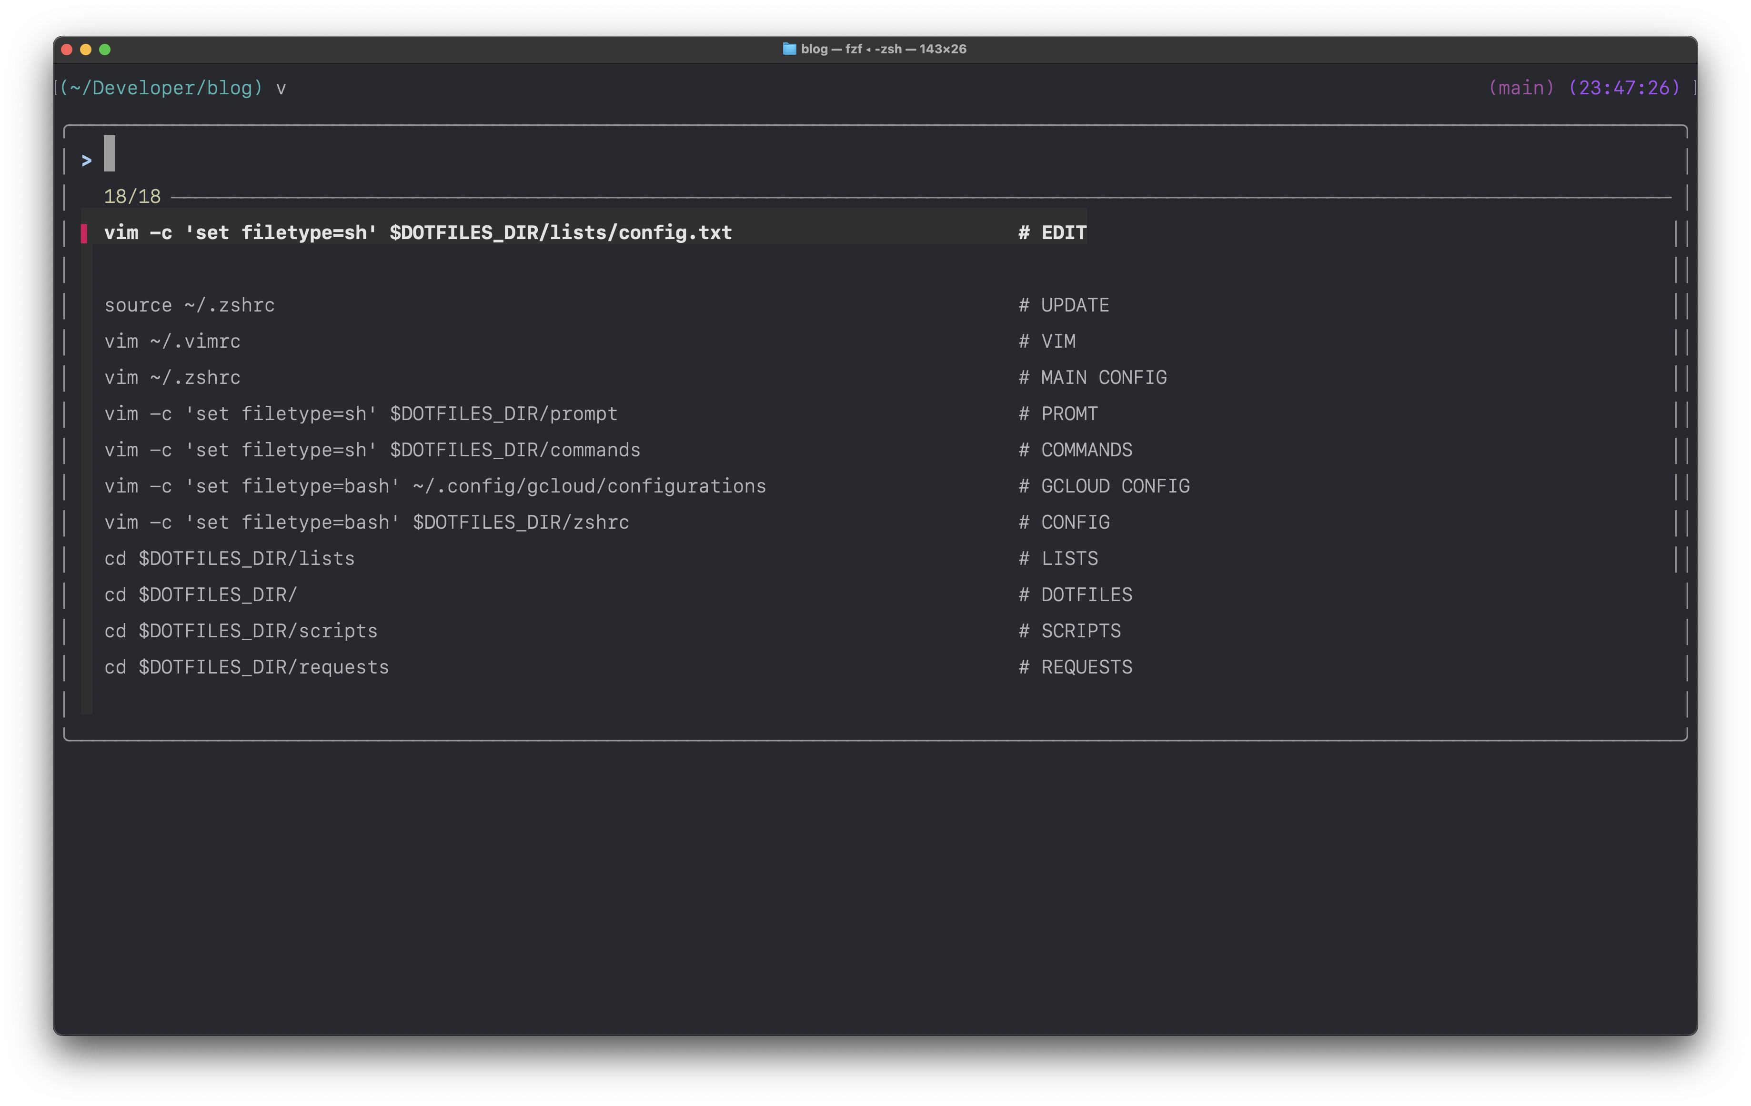The height and width of the screenshot is (1106, 1751).
Task: Pick the 'vim ~/.zshrc' MAIN CONFIG entry
Action: click(172, 378)
